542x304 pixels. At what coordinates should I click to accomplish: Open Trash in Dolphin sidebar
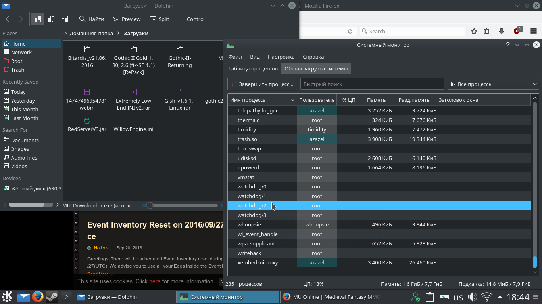(x=32, y=70)
